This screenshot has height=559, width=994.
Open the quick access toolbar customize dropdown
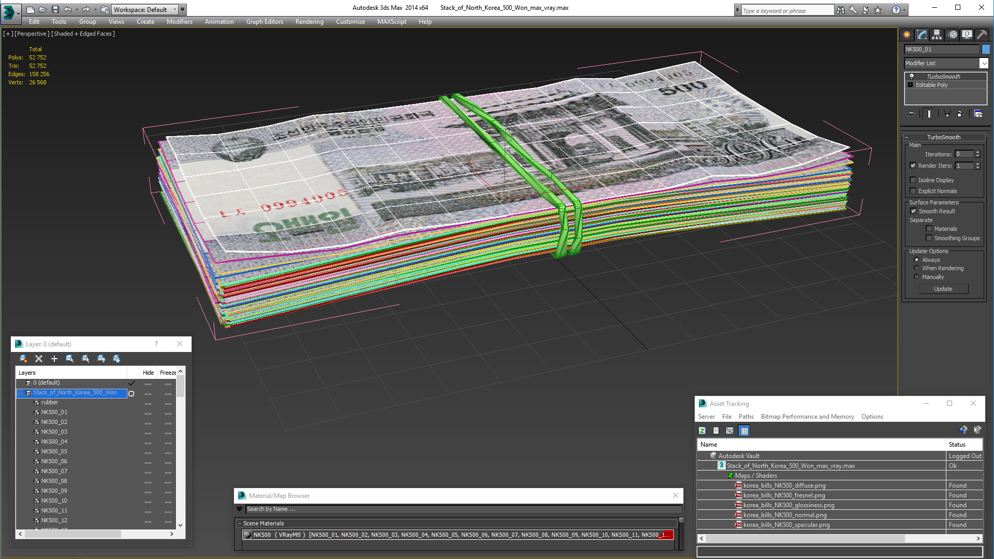[183, 10]
